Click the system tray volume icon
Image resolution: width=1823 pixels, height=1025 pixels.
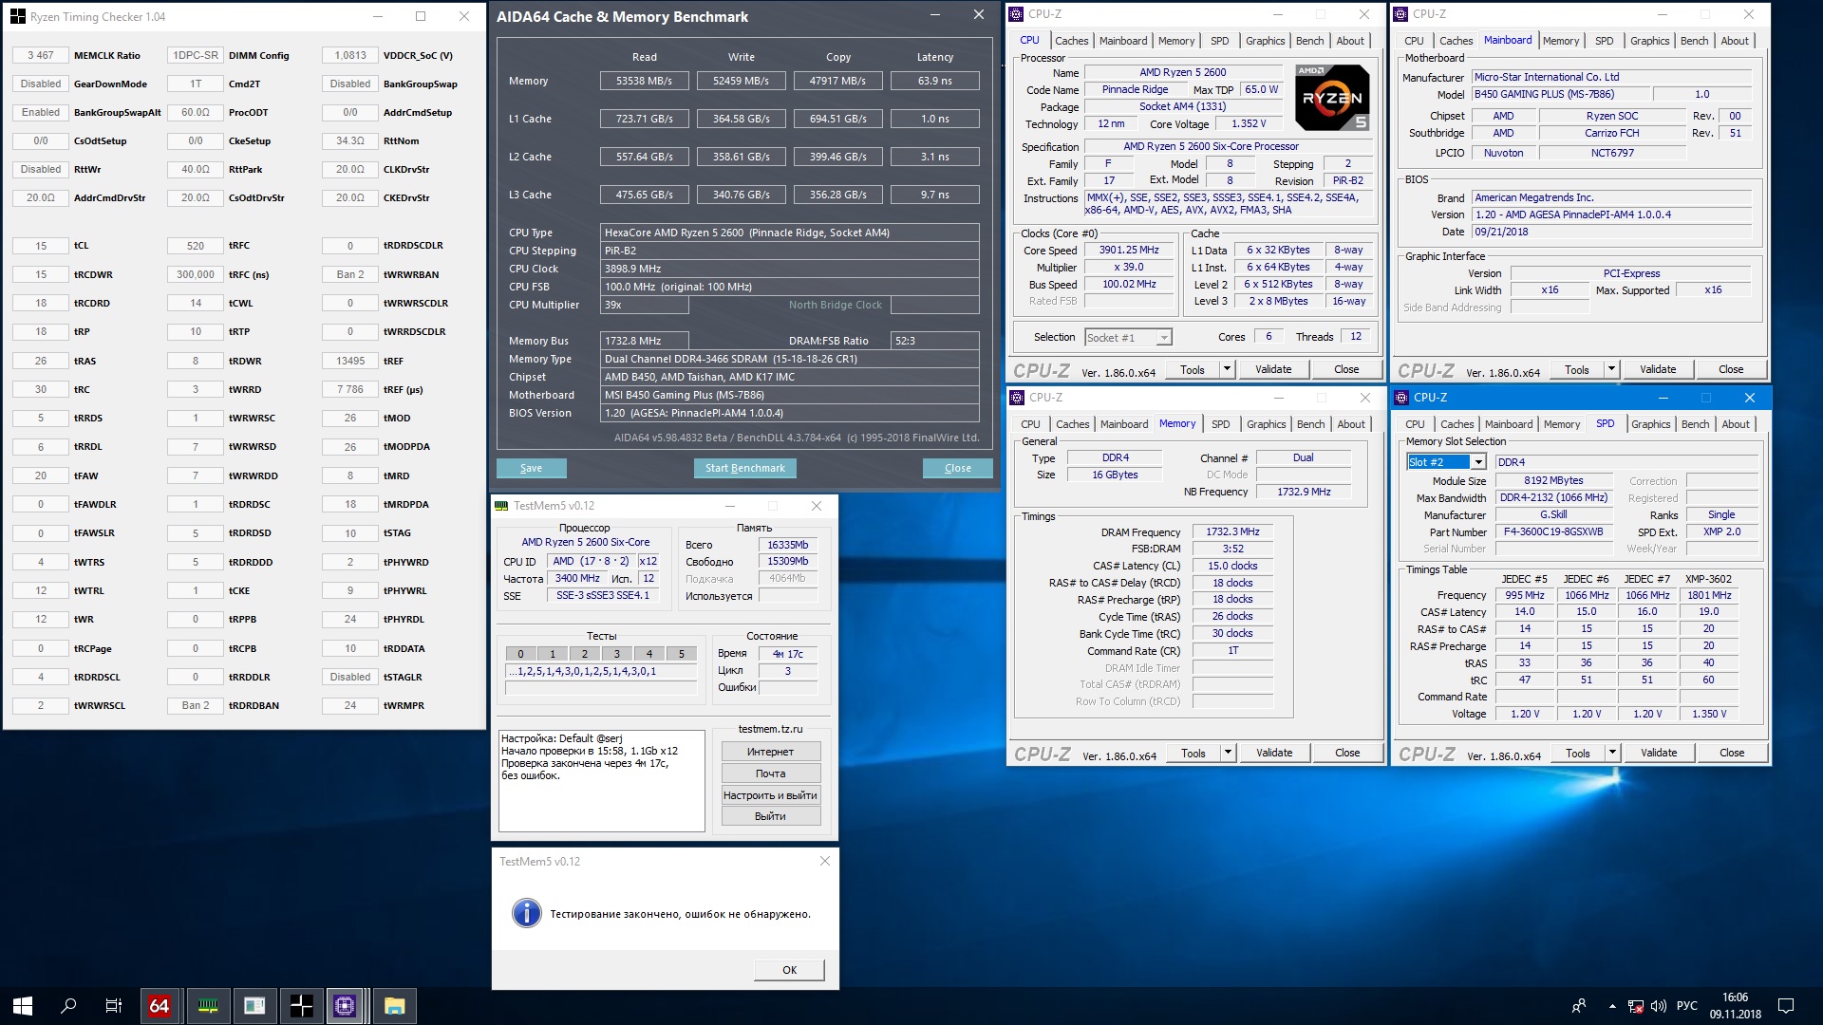(1659, 1006)
